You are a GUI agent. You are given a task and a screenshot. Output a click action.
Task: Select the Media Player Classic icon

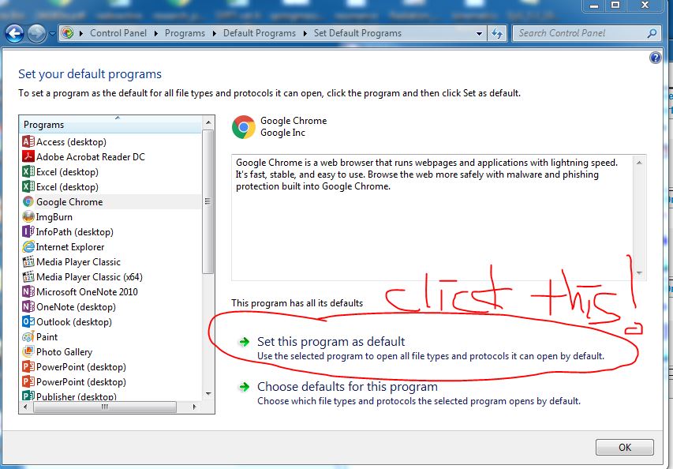[28, 261]
